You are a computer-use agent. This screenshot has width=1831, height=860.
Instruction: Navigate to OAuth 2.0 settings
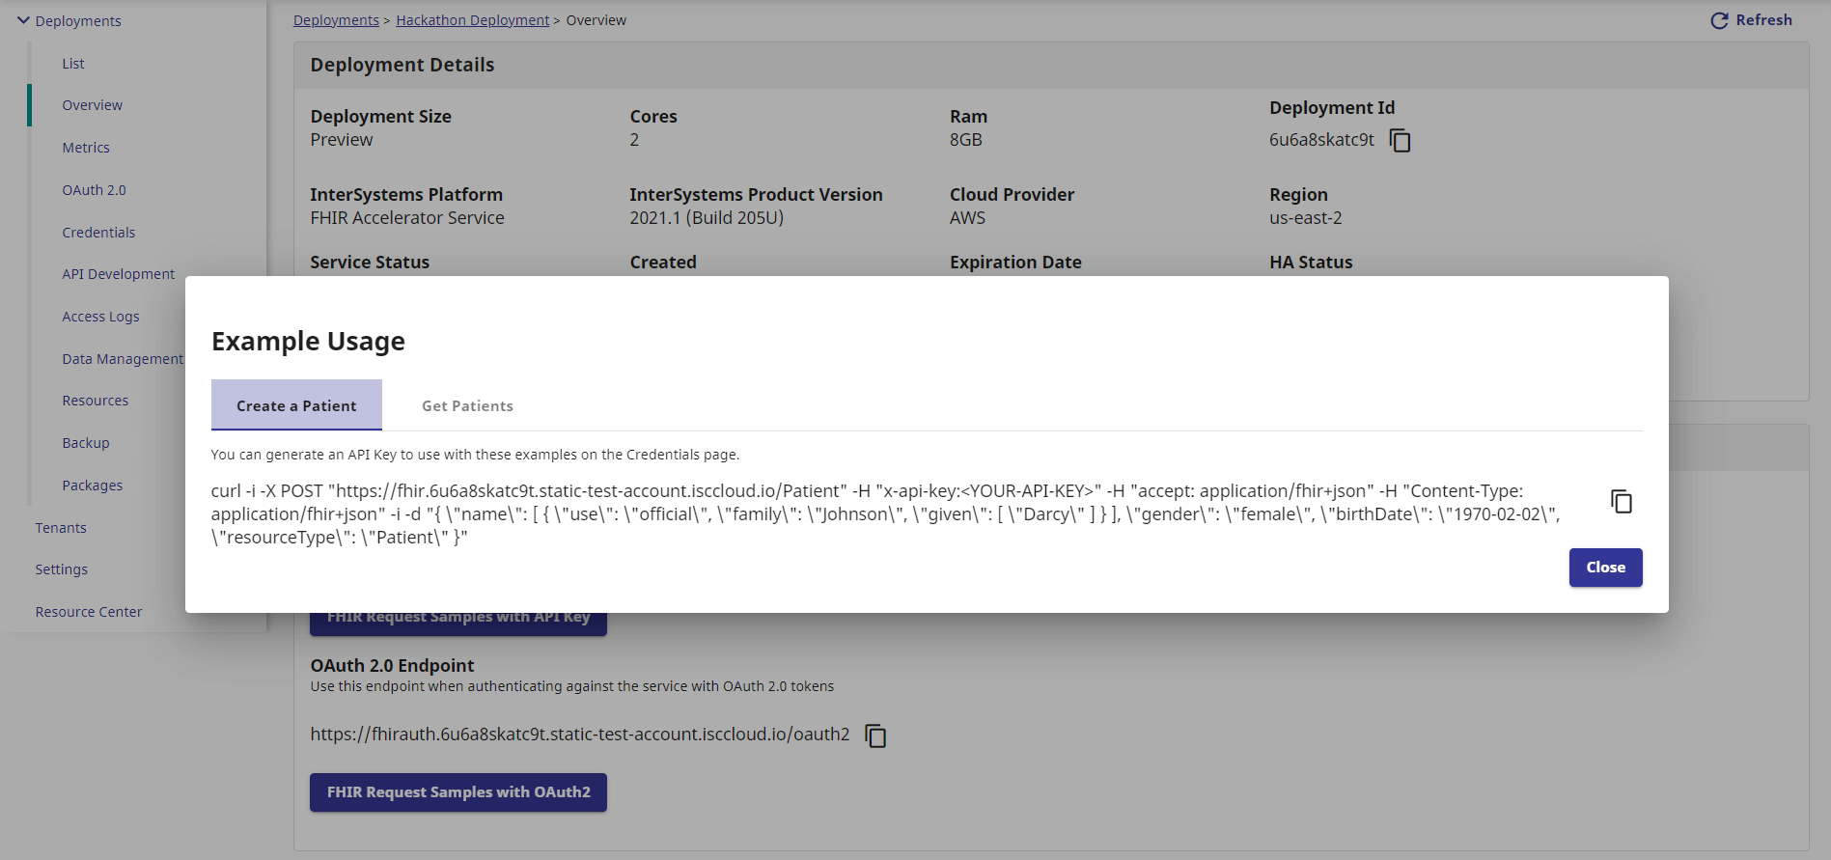pyautogui.click(x=94, y=190)
